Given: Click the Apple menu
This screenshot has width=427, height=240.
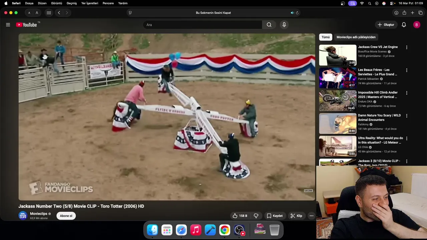Looking at the screenshot, I should (6, 3).
